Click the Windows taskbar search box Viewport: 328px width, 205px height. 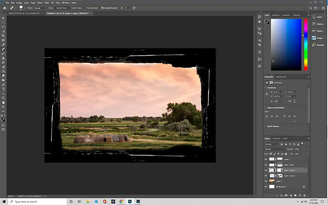tap(38, 202)
